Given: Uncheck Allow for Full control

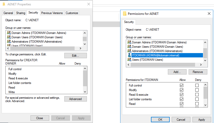Looking at the screenshot, I should [181, 85].
